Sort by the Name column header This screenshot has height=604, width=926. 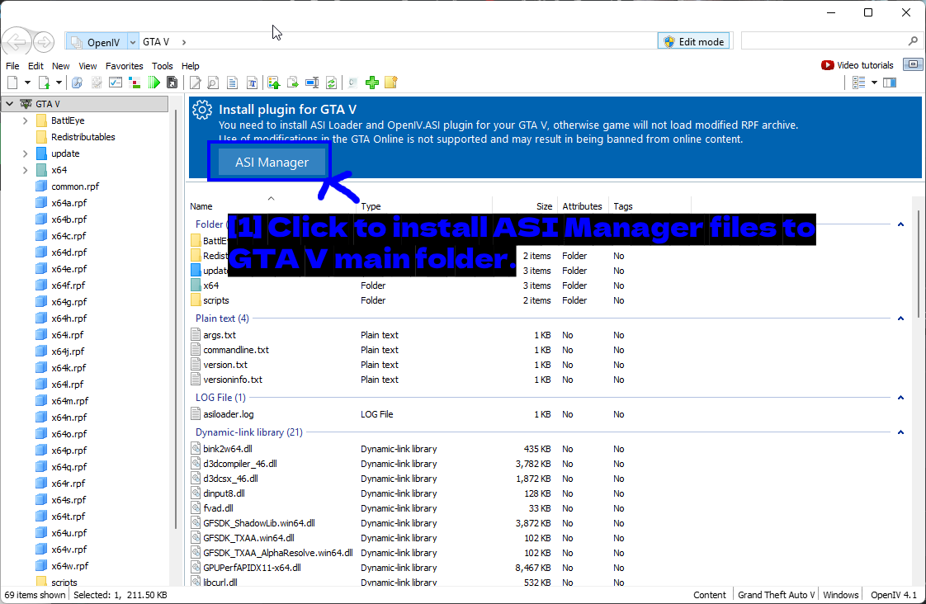point(201,206)
